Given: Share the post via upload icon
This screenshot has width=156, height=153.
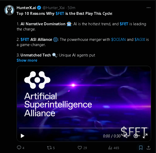Looking at the screenshot, I should point(148,148).
